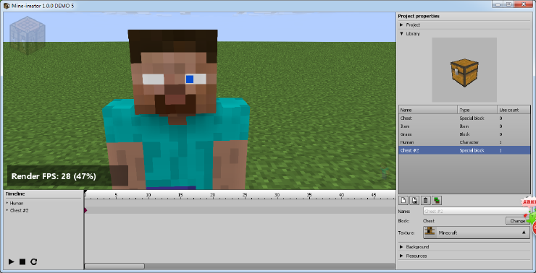
Task: Click the Mine-imator app icon in title bar
Action: [x=7, y=6]
